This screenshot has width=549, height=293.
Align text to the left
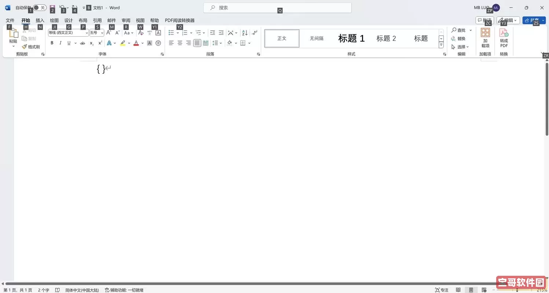coord(171,43)
